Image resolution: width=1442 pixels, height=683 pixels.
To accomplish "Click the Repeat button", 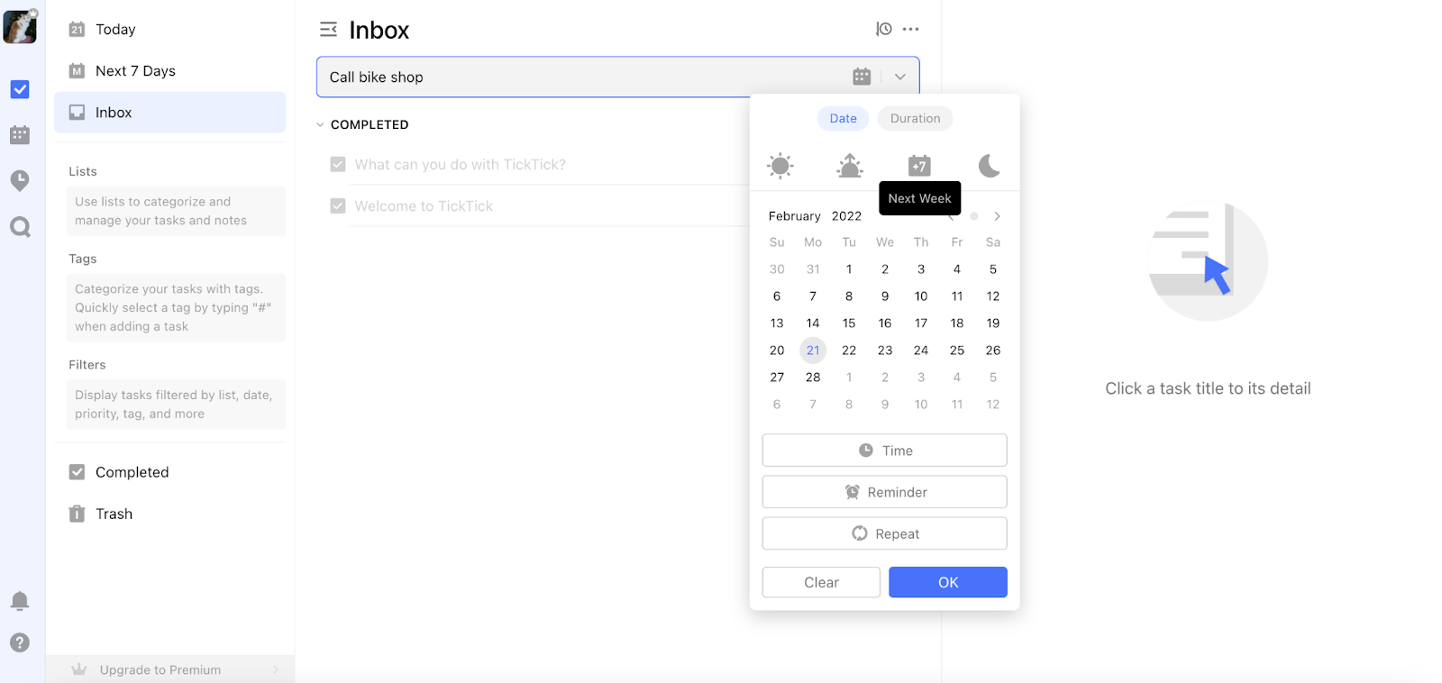I will pyautogui.click(x=884, y=533).
